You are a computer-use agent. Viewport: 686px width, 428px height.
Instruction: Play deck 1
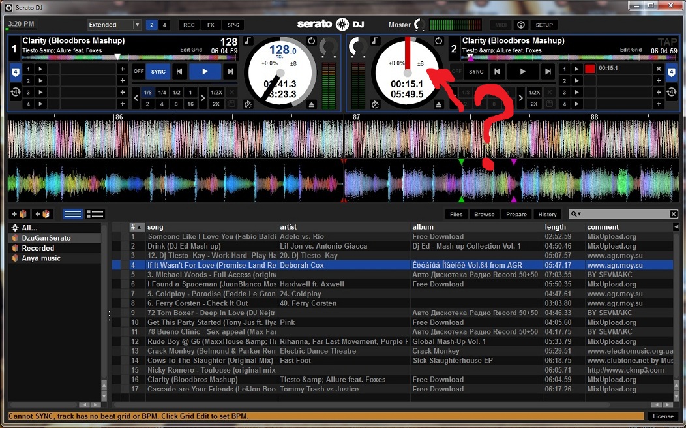205,71
